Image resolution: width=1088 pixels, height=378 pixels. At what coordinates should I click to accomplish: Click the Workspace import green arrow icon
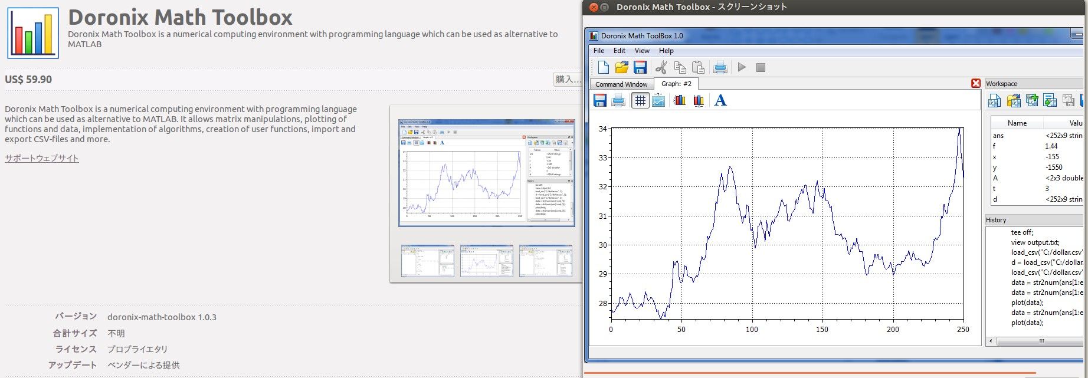click(1050, 100)
